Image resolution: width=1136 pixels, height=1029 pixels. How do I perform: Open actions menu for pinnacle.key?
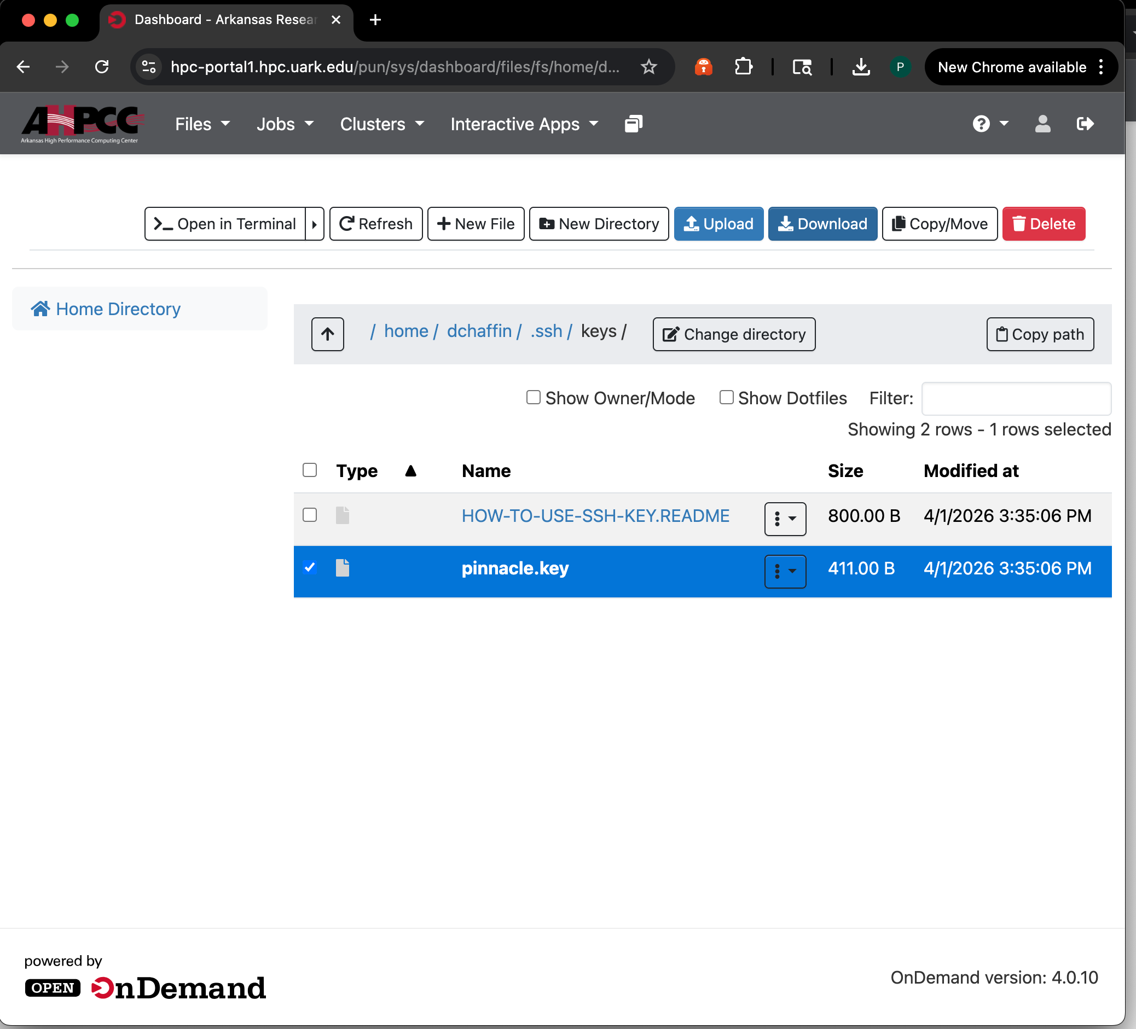[785, 571]
